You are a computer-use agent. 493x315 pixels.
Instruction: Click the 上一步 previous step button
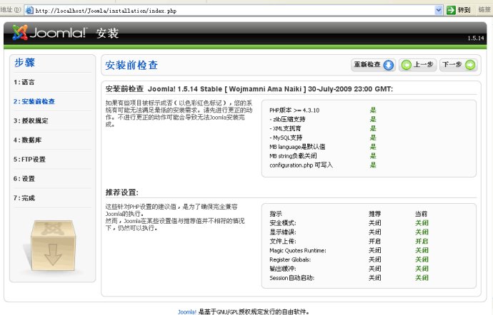(417, 65)
